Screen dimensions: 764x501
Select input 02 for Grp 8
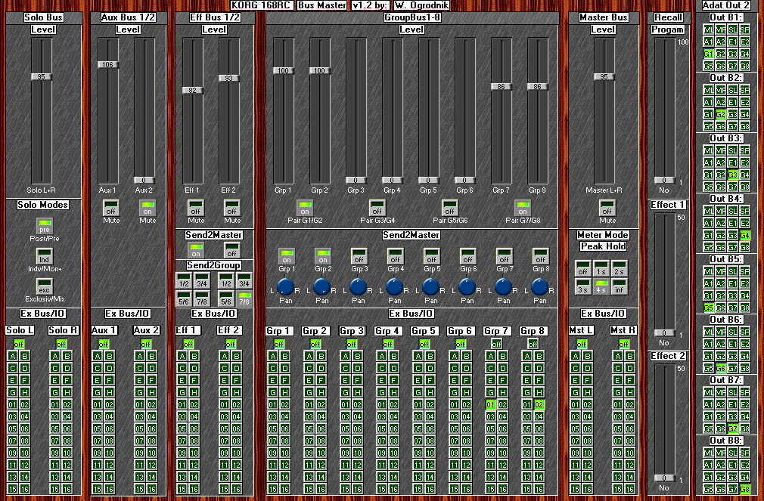[539, 404]
